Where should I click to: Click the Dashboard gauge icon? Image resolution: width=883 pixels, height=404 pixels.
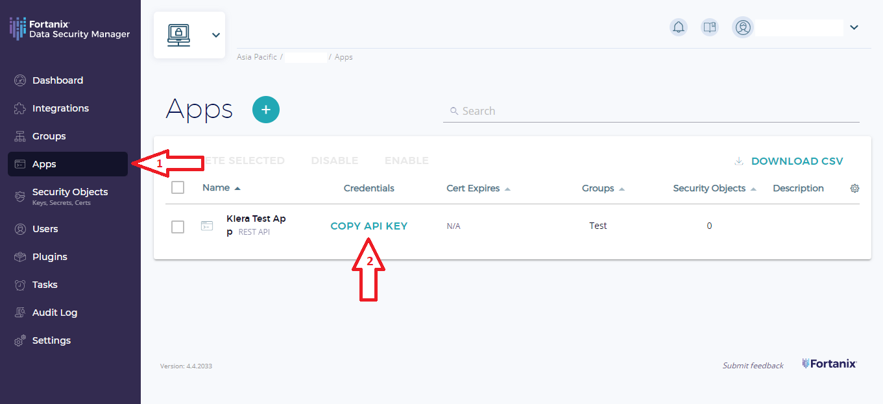[x=20, y=80]
